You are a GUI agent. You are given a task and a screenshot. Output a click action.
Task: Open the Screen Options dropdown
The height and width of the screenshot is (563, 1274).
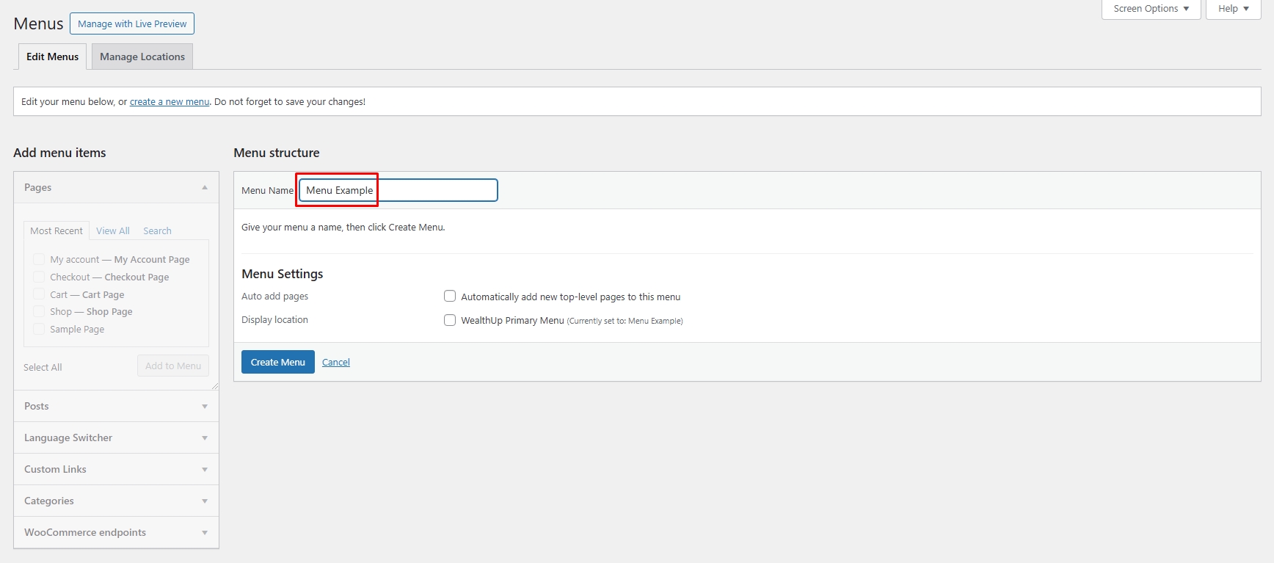point(1150,9)
